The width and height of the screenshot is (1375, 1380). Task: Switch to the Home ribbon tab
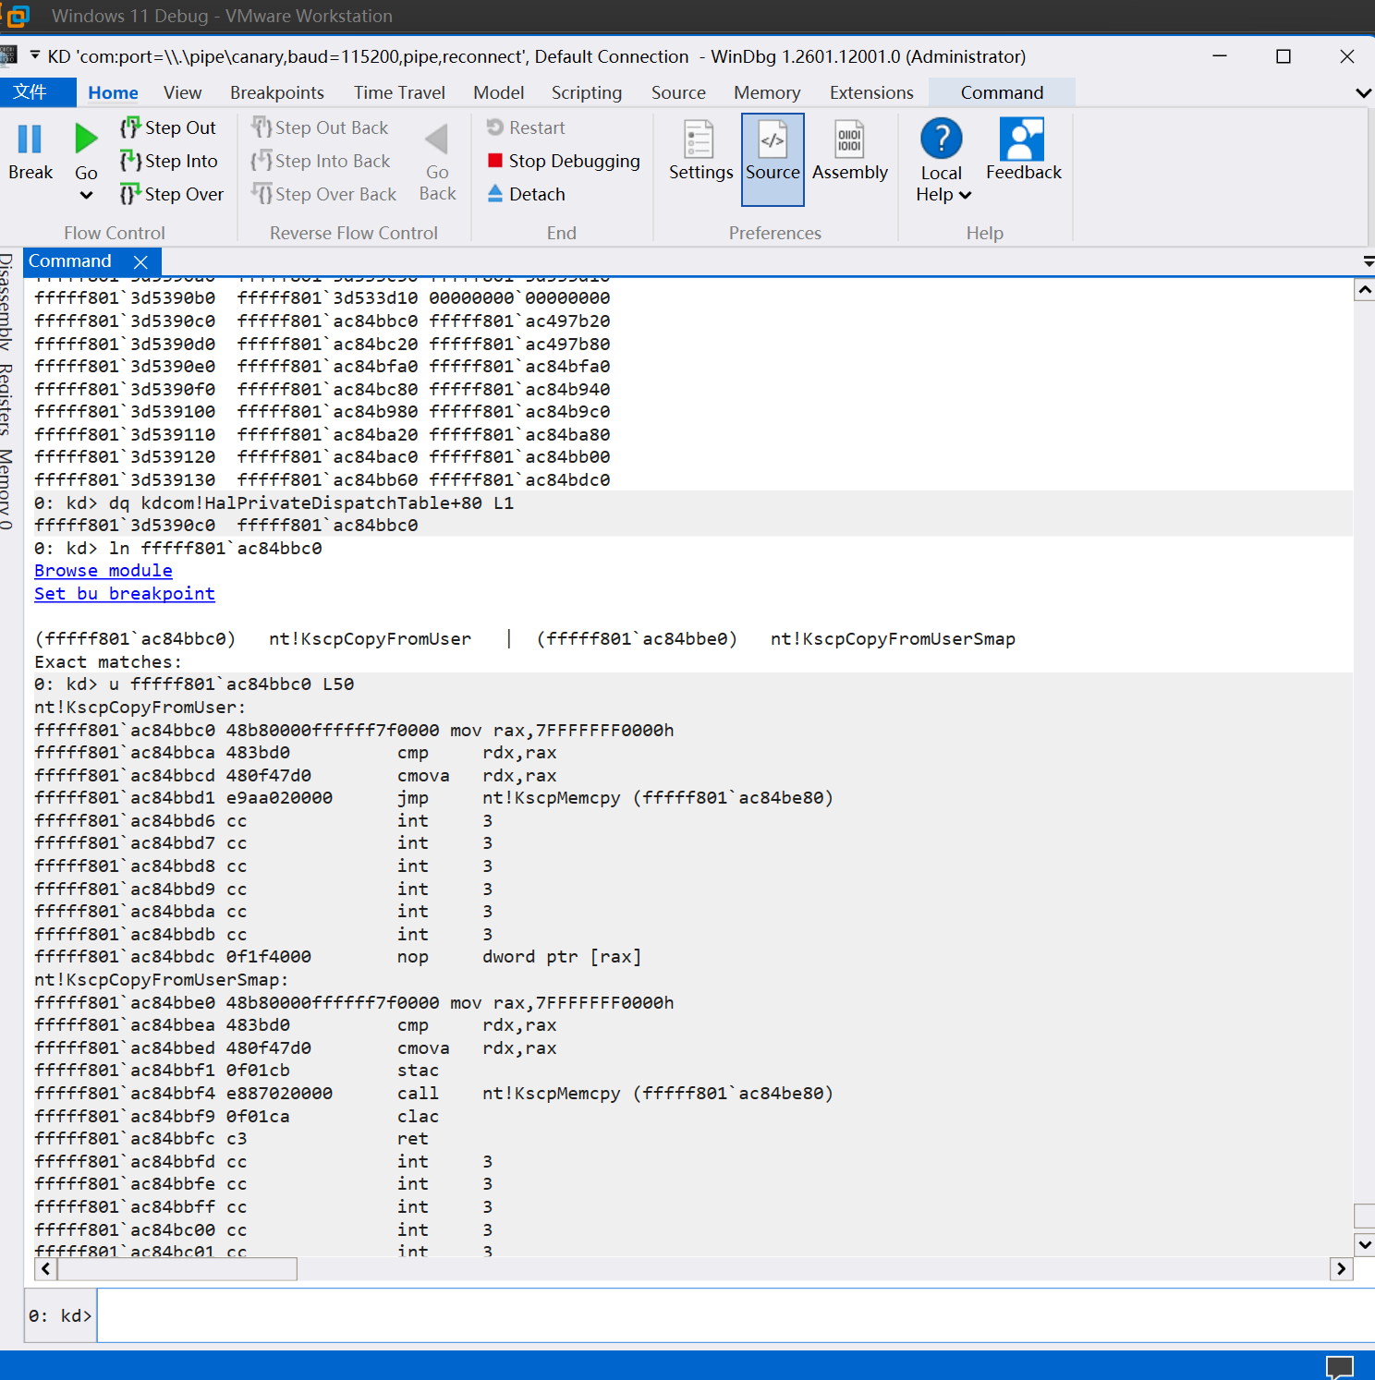coord(113,92)
